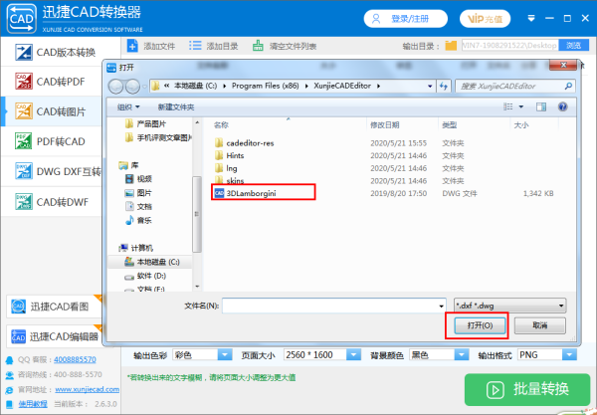Click the 清空文件列表 broom icon
Screen dimensions: 597x415
[x=258, y=46]
